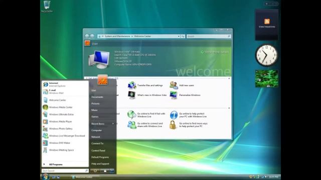
Task: Click the Start menu power button
Action: 95,171
